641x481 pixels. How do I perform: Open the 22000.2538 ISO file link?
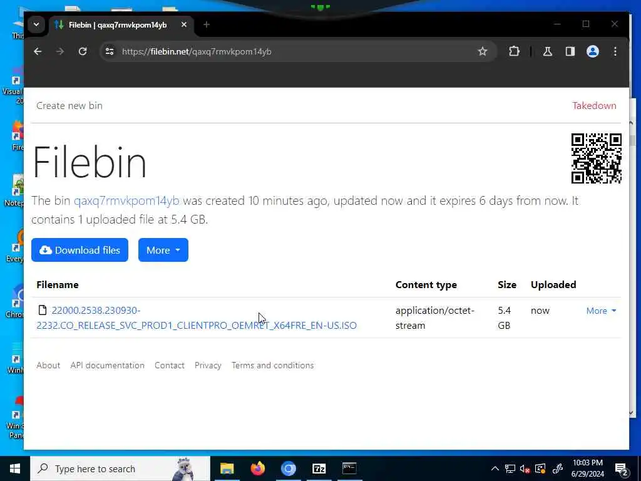coord(197,318)
